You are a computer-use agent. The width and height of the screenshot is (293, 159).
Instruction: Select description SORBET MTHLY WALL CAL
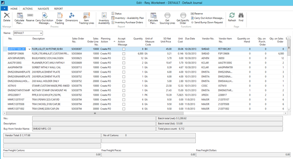(x=46, y=68)
